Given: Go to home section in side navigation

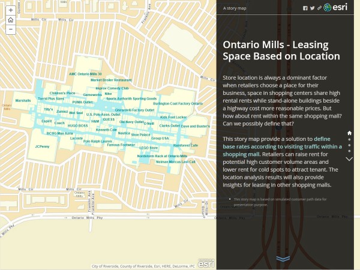Looking at the screenshot, I should (350, 133).
